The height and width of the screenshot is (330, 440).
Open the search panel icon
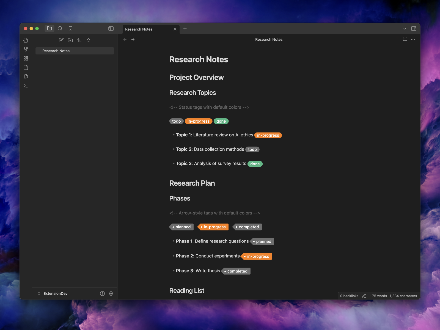tap(60, 29)
